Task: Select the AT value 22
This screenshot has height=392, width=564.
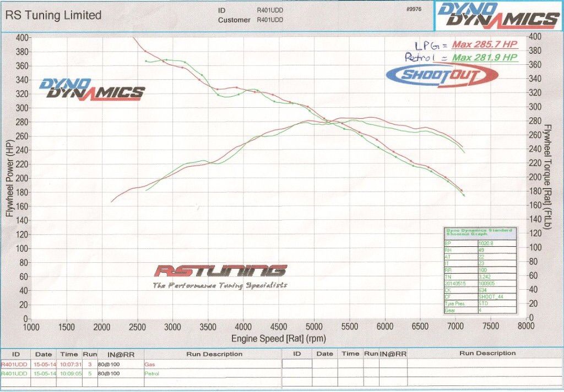Action: point(497,257)
